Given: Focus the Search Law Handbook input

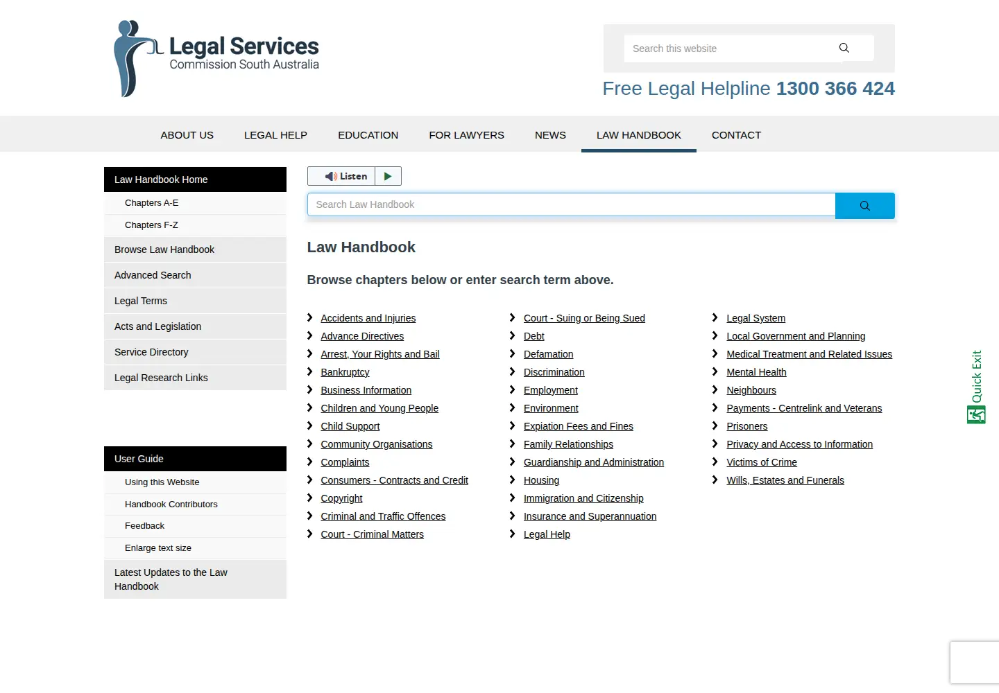Looking at the screenshot, I should [571, 204].
